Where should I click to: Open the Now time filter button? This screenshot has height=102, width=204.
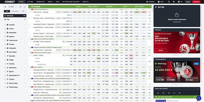coord(13,7)
